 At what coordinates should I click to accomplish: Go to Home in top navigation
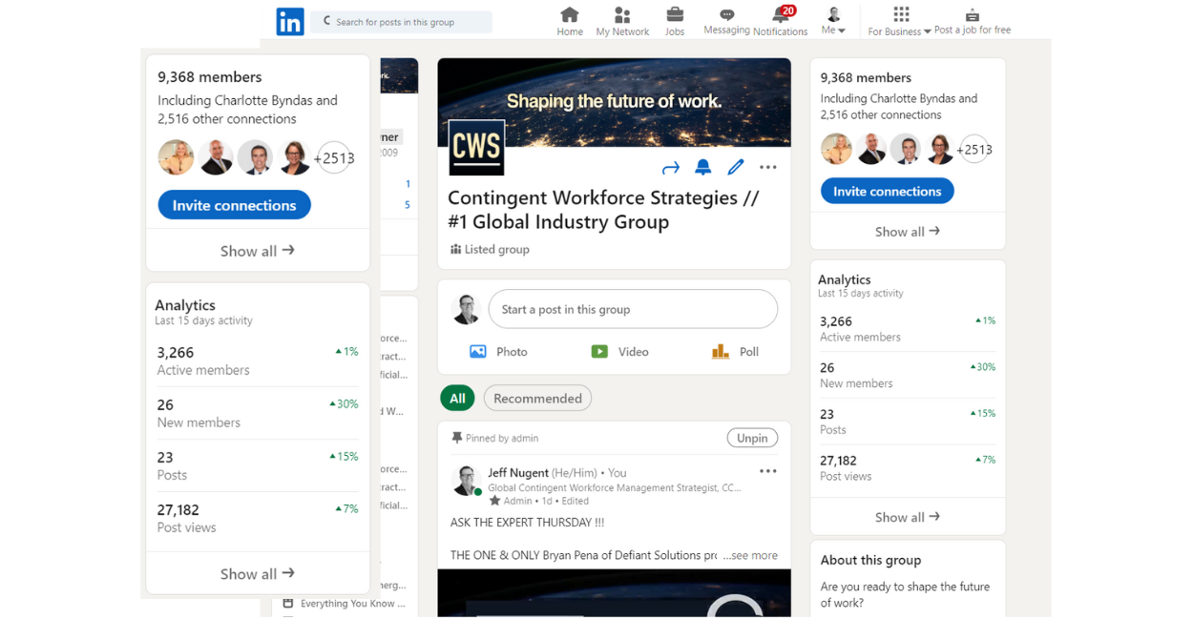click(570, 21)
